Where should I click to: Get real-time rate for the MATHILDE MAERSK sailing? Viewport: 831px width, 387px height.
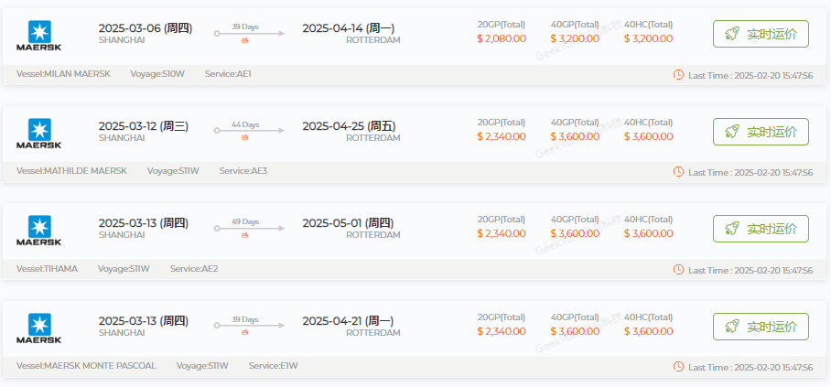coord(761,132)
